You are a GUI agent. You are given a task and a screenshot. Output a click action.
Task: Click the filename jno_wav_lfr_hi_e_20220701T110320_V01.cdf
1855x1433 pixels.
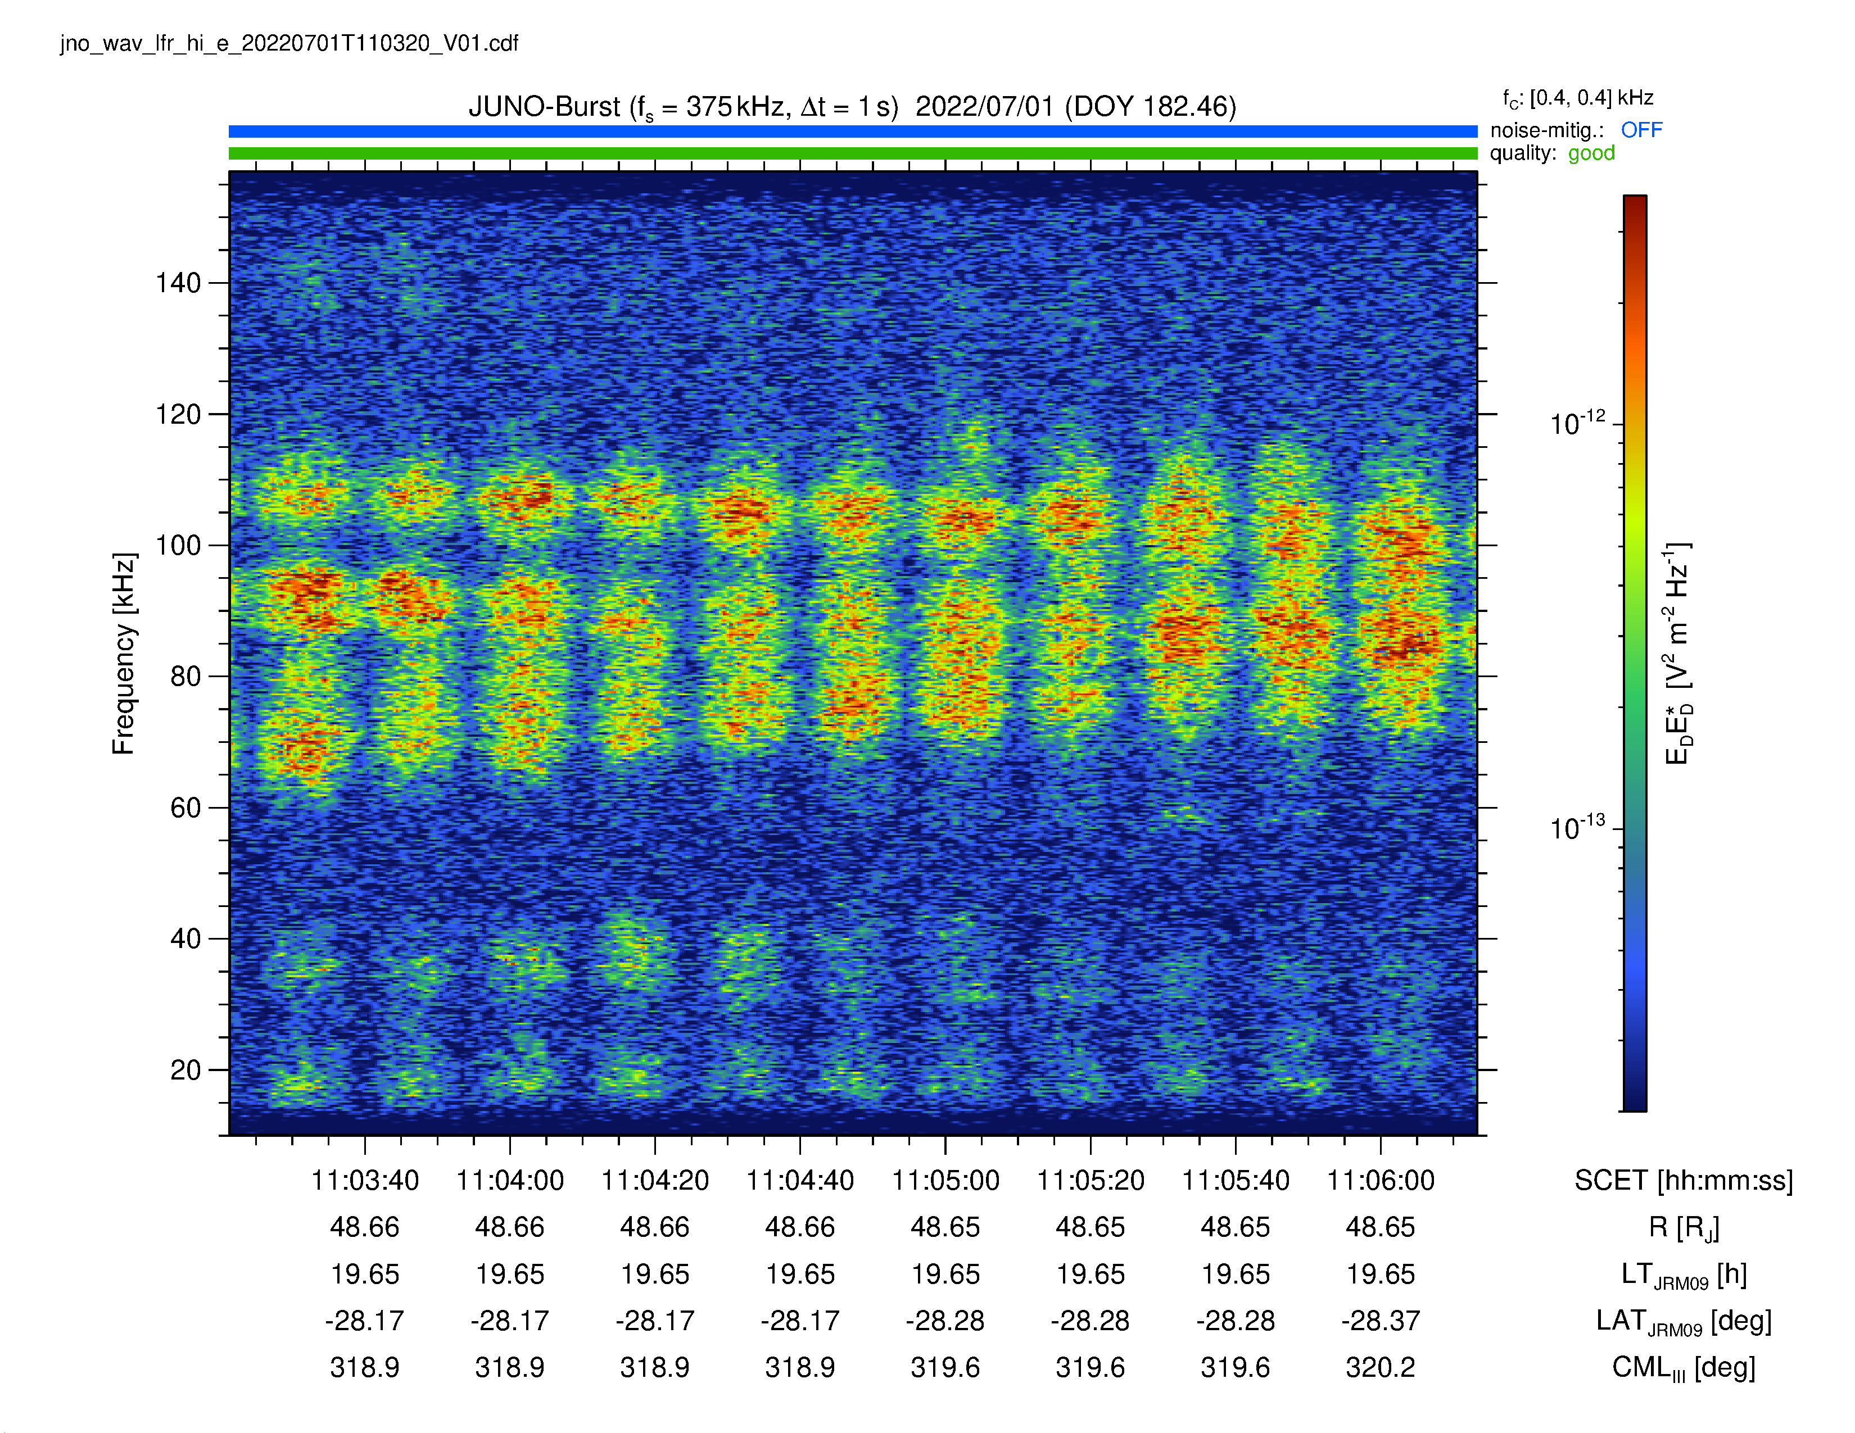[289, 43]
